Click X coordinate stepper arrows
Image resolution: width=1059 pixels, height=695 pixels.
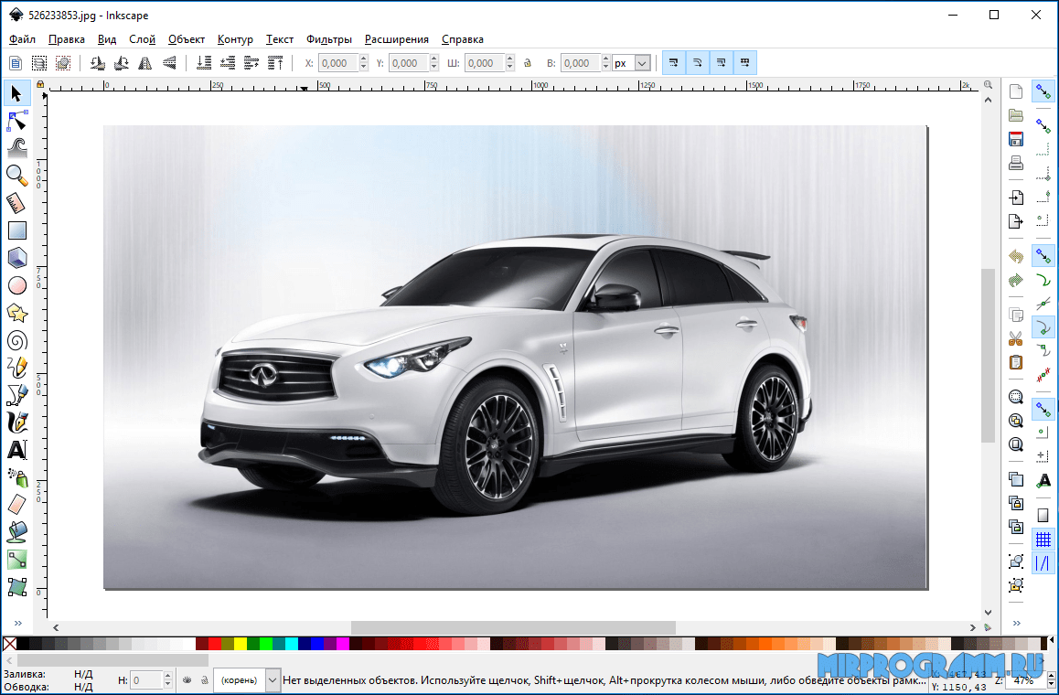(364, 63)
